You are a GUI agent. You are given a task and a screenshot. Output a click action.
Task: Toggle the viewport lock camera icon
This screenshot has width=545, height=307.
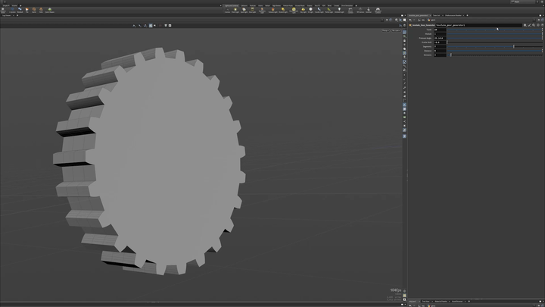[404, 40]
